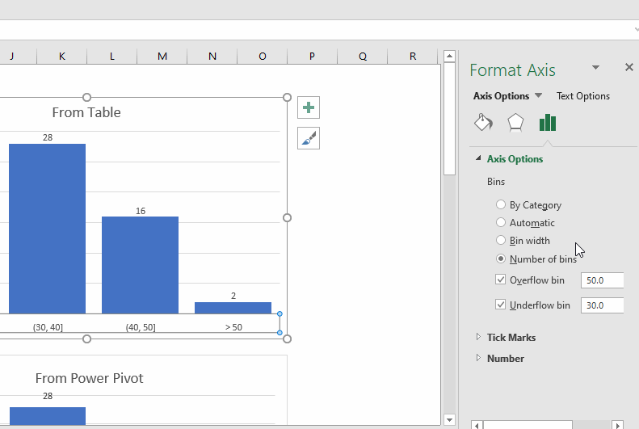Click the From Power Pivot chart title

pos(89,378)
